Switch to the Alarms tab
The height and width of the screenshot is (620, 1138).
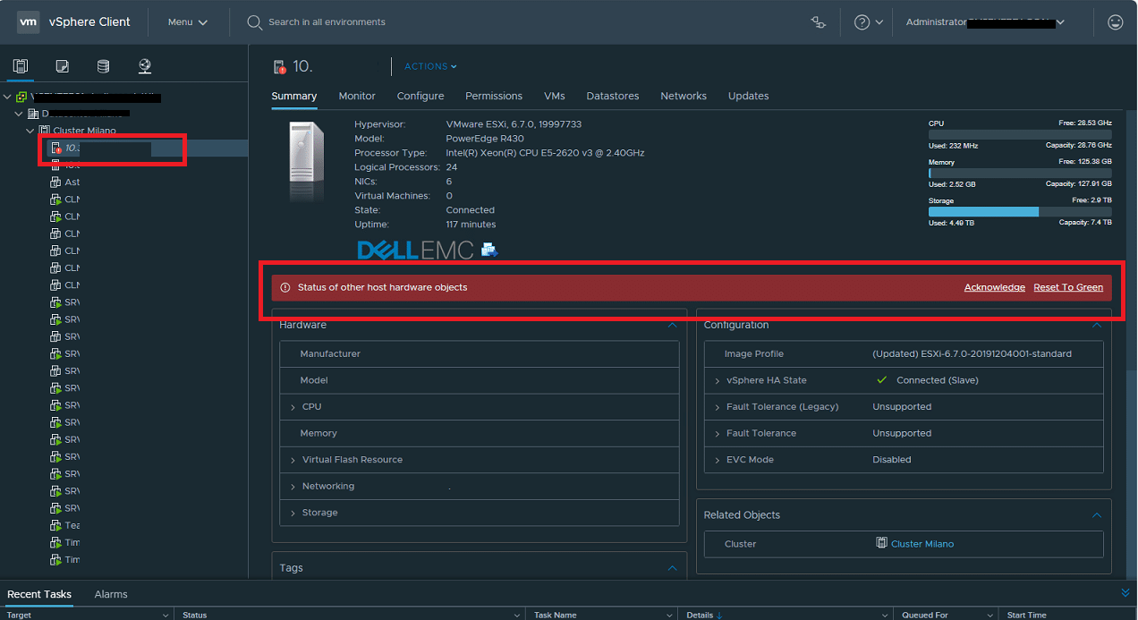[x=111, y=594]
